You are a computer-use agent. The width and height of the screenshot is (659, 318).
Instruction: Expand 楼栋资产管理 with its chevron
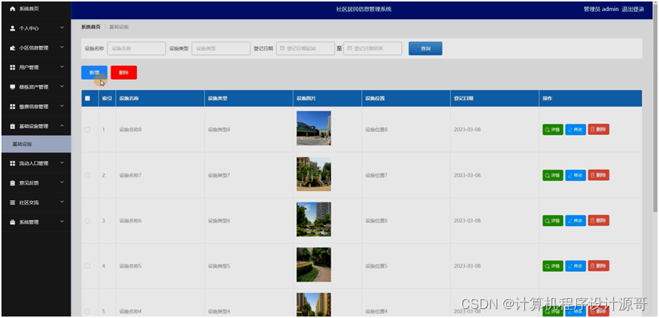point(62,87)
